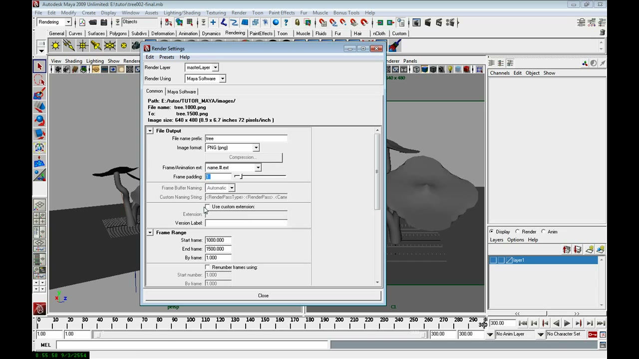Screen dimensions: 639x359
Task: Open render view clapperboard icon
Action: (416, 22)
